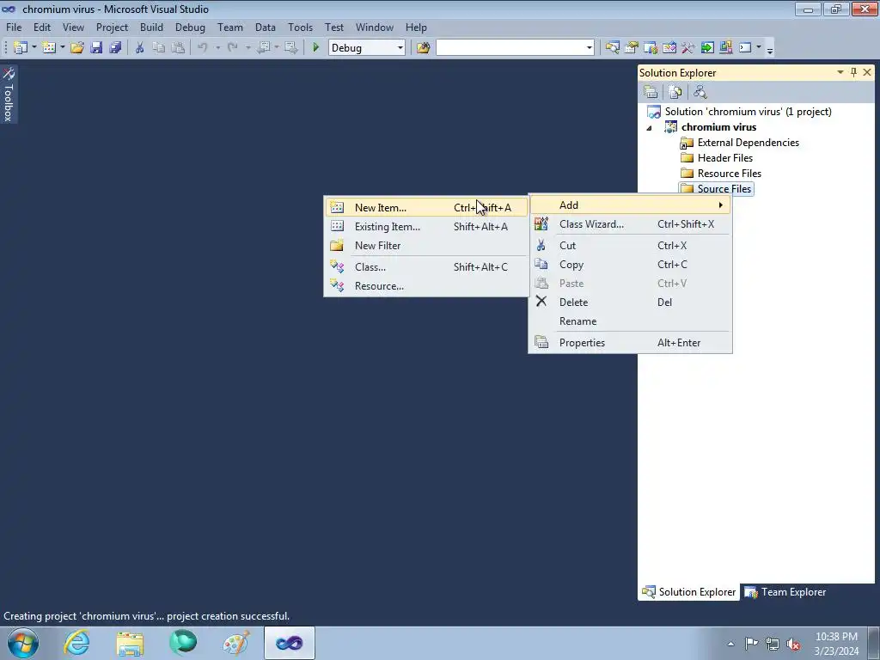Open the Add New Item icon dropdown arrow
The image size is (880, 660).
coord(62,48)
